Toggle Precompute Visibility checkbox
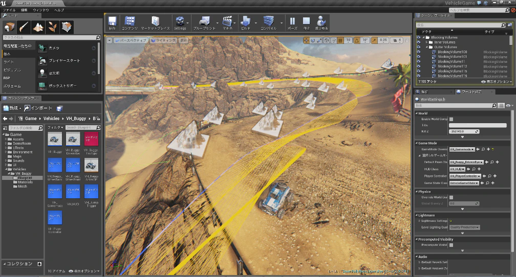The image size is (516, 277). tap(451, 245)
